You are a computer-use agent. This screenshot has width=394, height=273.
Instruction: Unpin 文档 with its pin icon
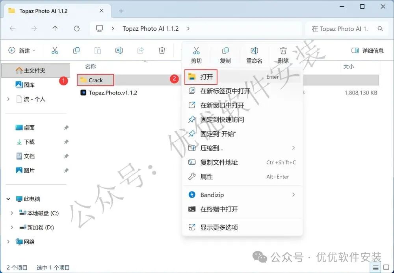tap(66, 156)
